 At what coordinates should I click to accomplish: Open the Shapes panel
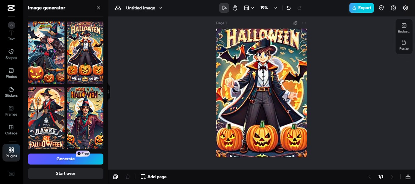pyautogui.click(x=11, y=55)
